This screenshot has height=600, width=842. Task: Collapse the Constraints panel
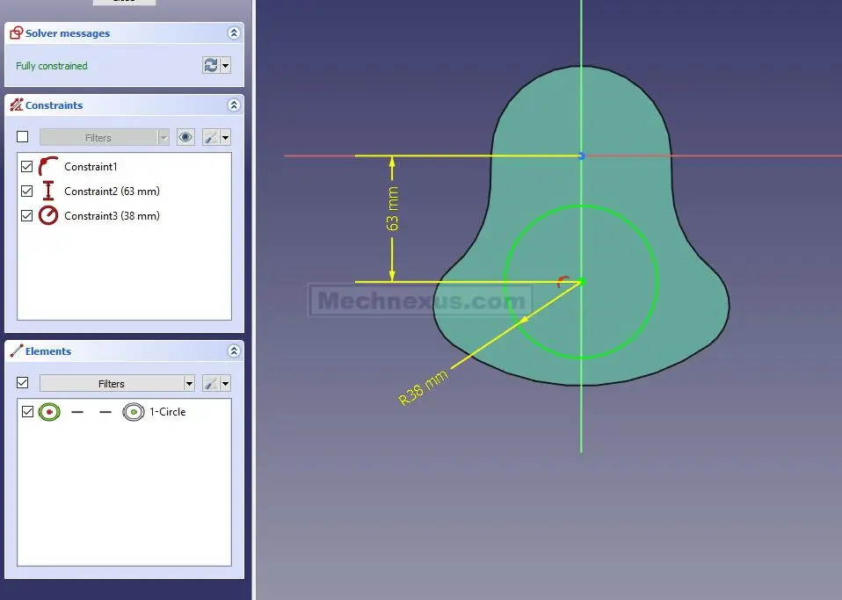234,105
